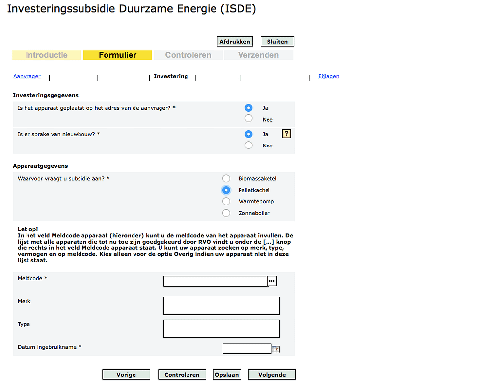Open the Controleren step tab
The image size is (482, 392).
click(x=188, y=55)
